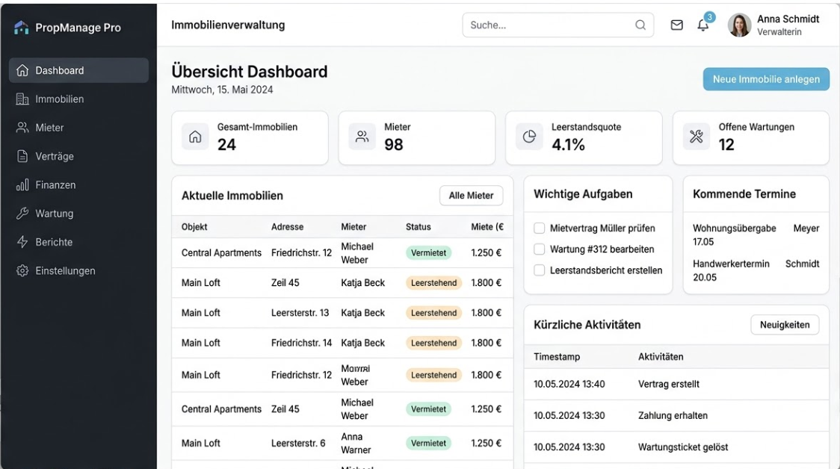Select Wartung in the sidebar menu
Viewport: 840px width, 469px height.
coord(54,214)
